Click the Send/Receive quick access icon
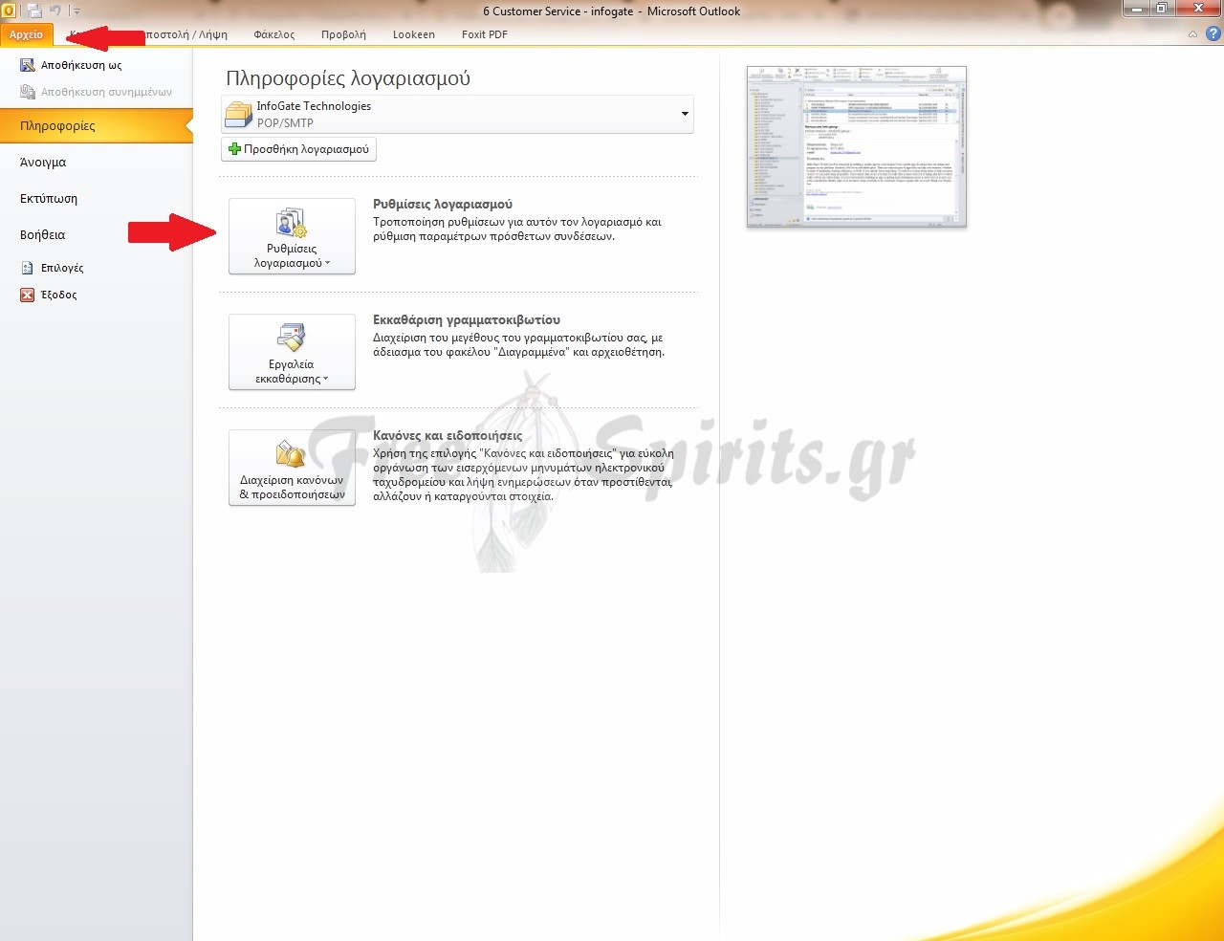The height and width of the screenshot is (941, 1224). point(34,11)
